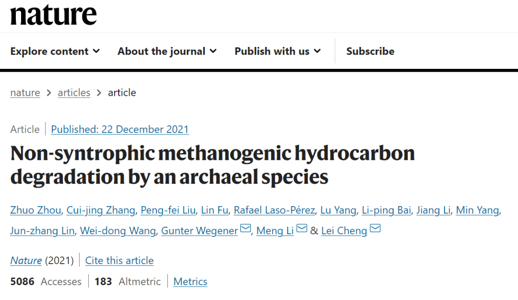Image resolution: width=518 pixels, height=300 pixels.
Task: Open the Metrics link
Action: click(x=190, y=282)
